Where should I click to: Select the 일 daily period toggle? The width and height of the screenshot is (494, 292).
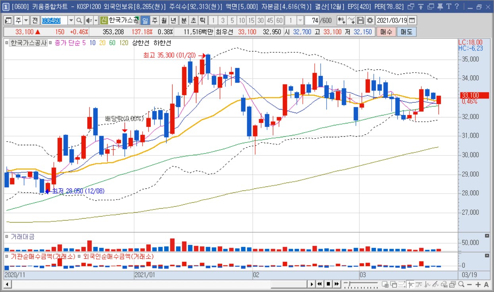pyautogui.click(x=145, y=20)
